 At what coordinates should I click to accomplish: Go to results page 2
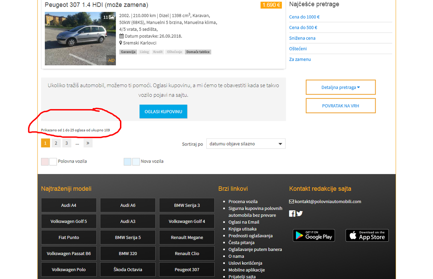point(56,143)
